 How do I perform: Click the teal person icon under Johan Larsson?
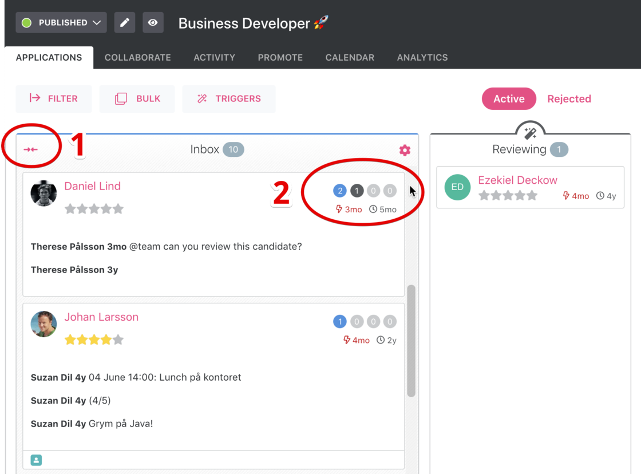click(x=37, y=460)
